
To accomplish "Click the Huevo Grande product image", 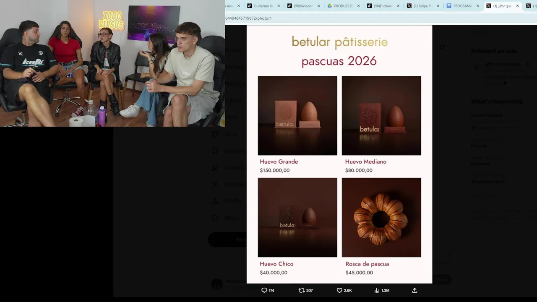I will (297, 116).
